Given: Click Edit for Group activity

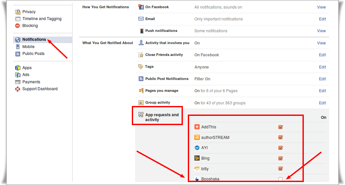Looking at the screenshot, I should click(322, 103).
